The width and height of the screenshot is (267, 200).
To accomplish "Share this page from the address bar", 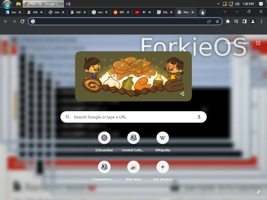I will point(209,21).
